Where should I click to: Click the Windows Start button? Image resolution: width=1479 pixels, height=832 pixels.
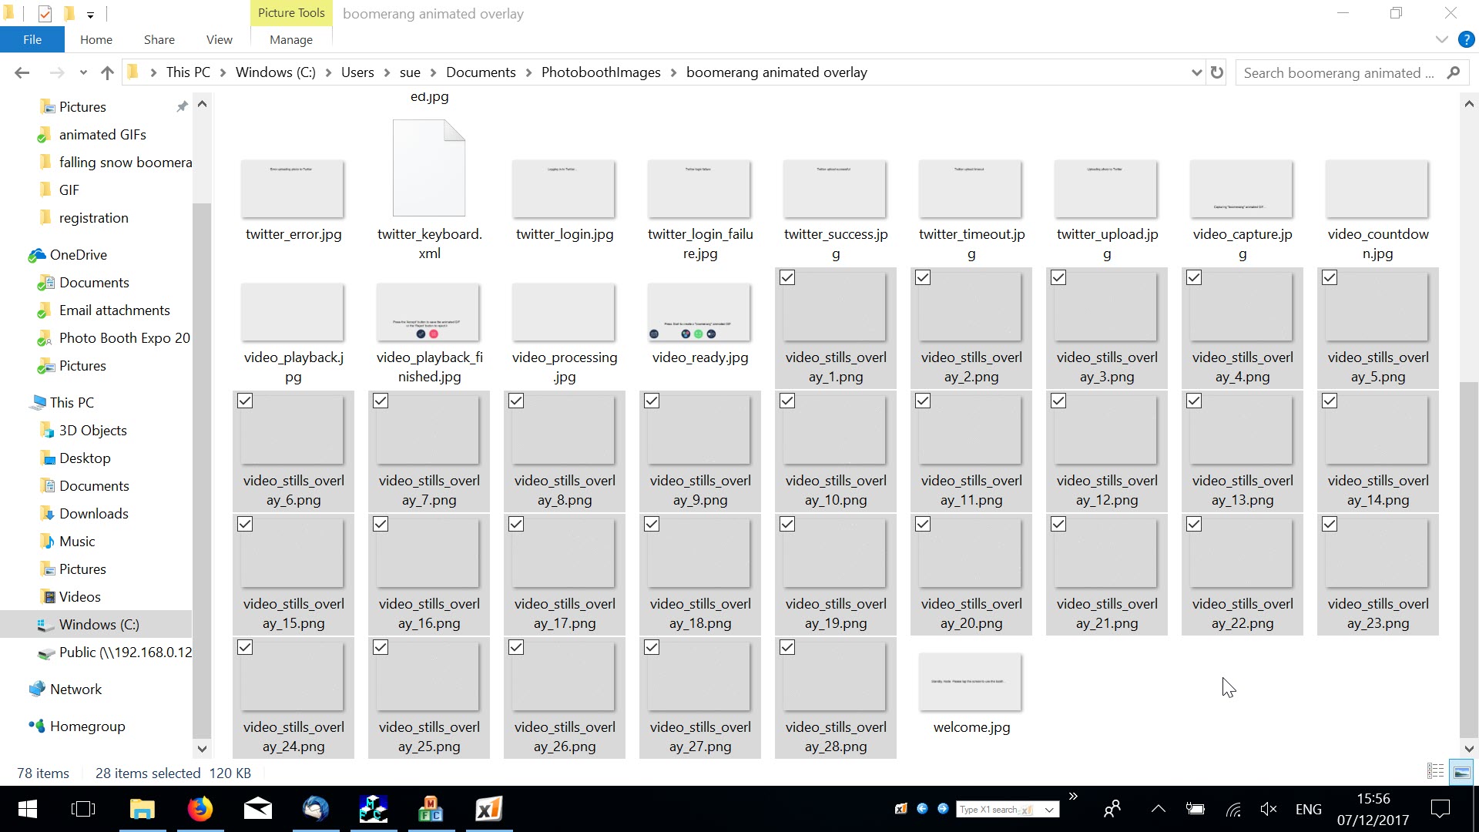pos(28,809)
